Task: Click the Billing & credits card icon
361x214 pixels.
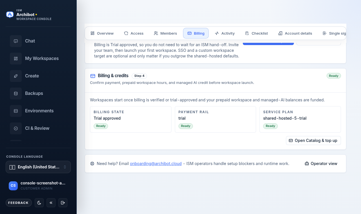Action: [x=93, y=76]
